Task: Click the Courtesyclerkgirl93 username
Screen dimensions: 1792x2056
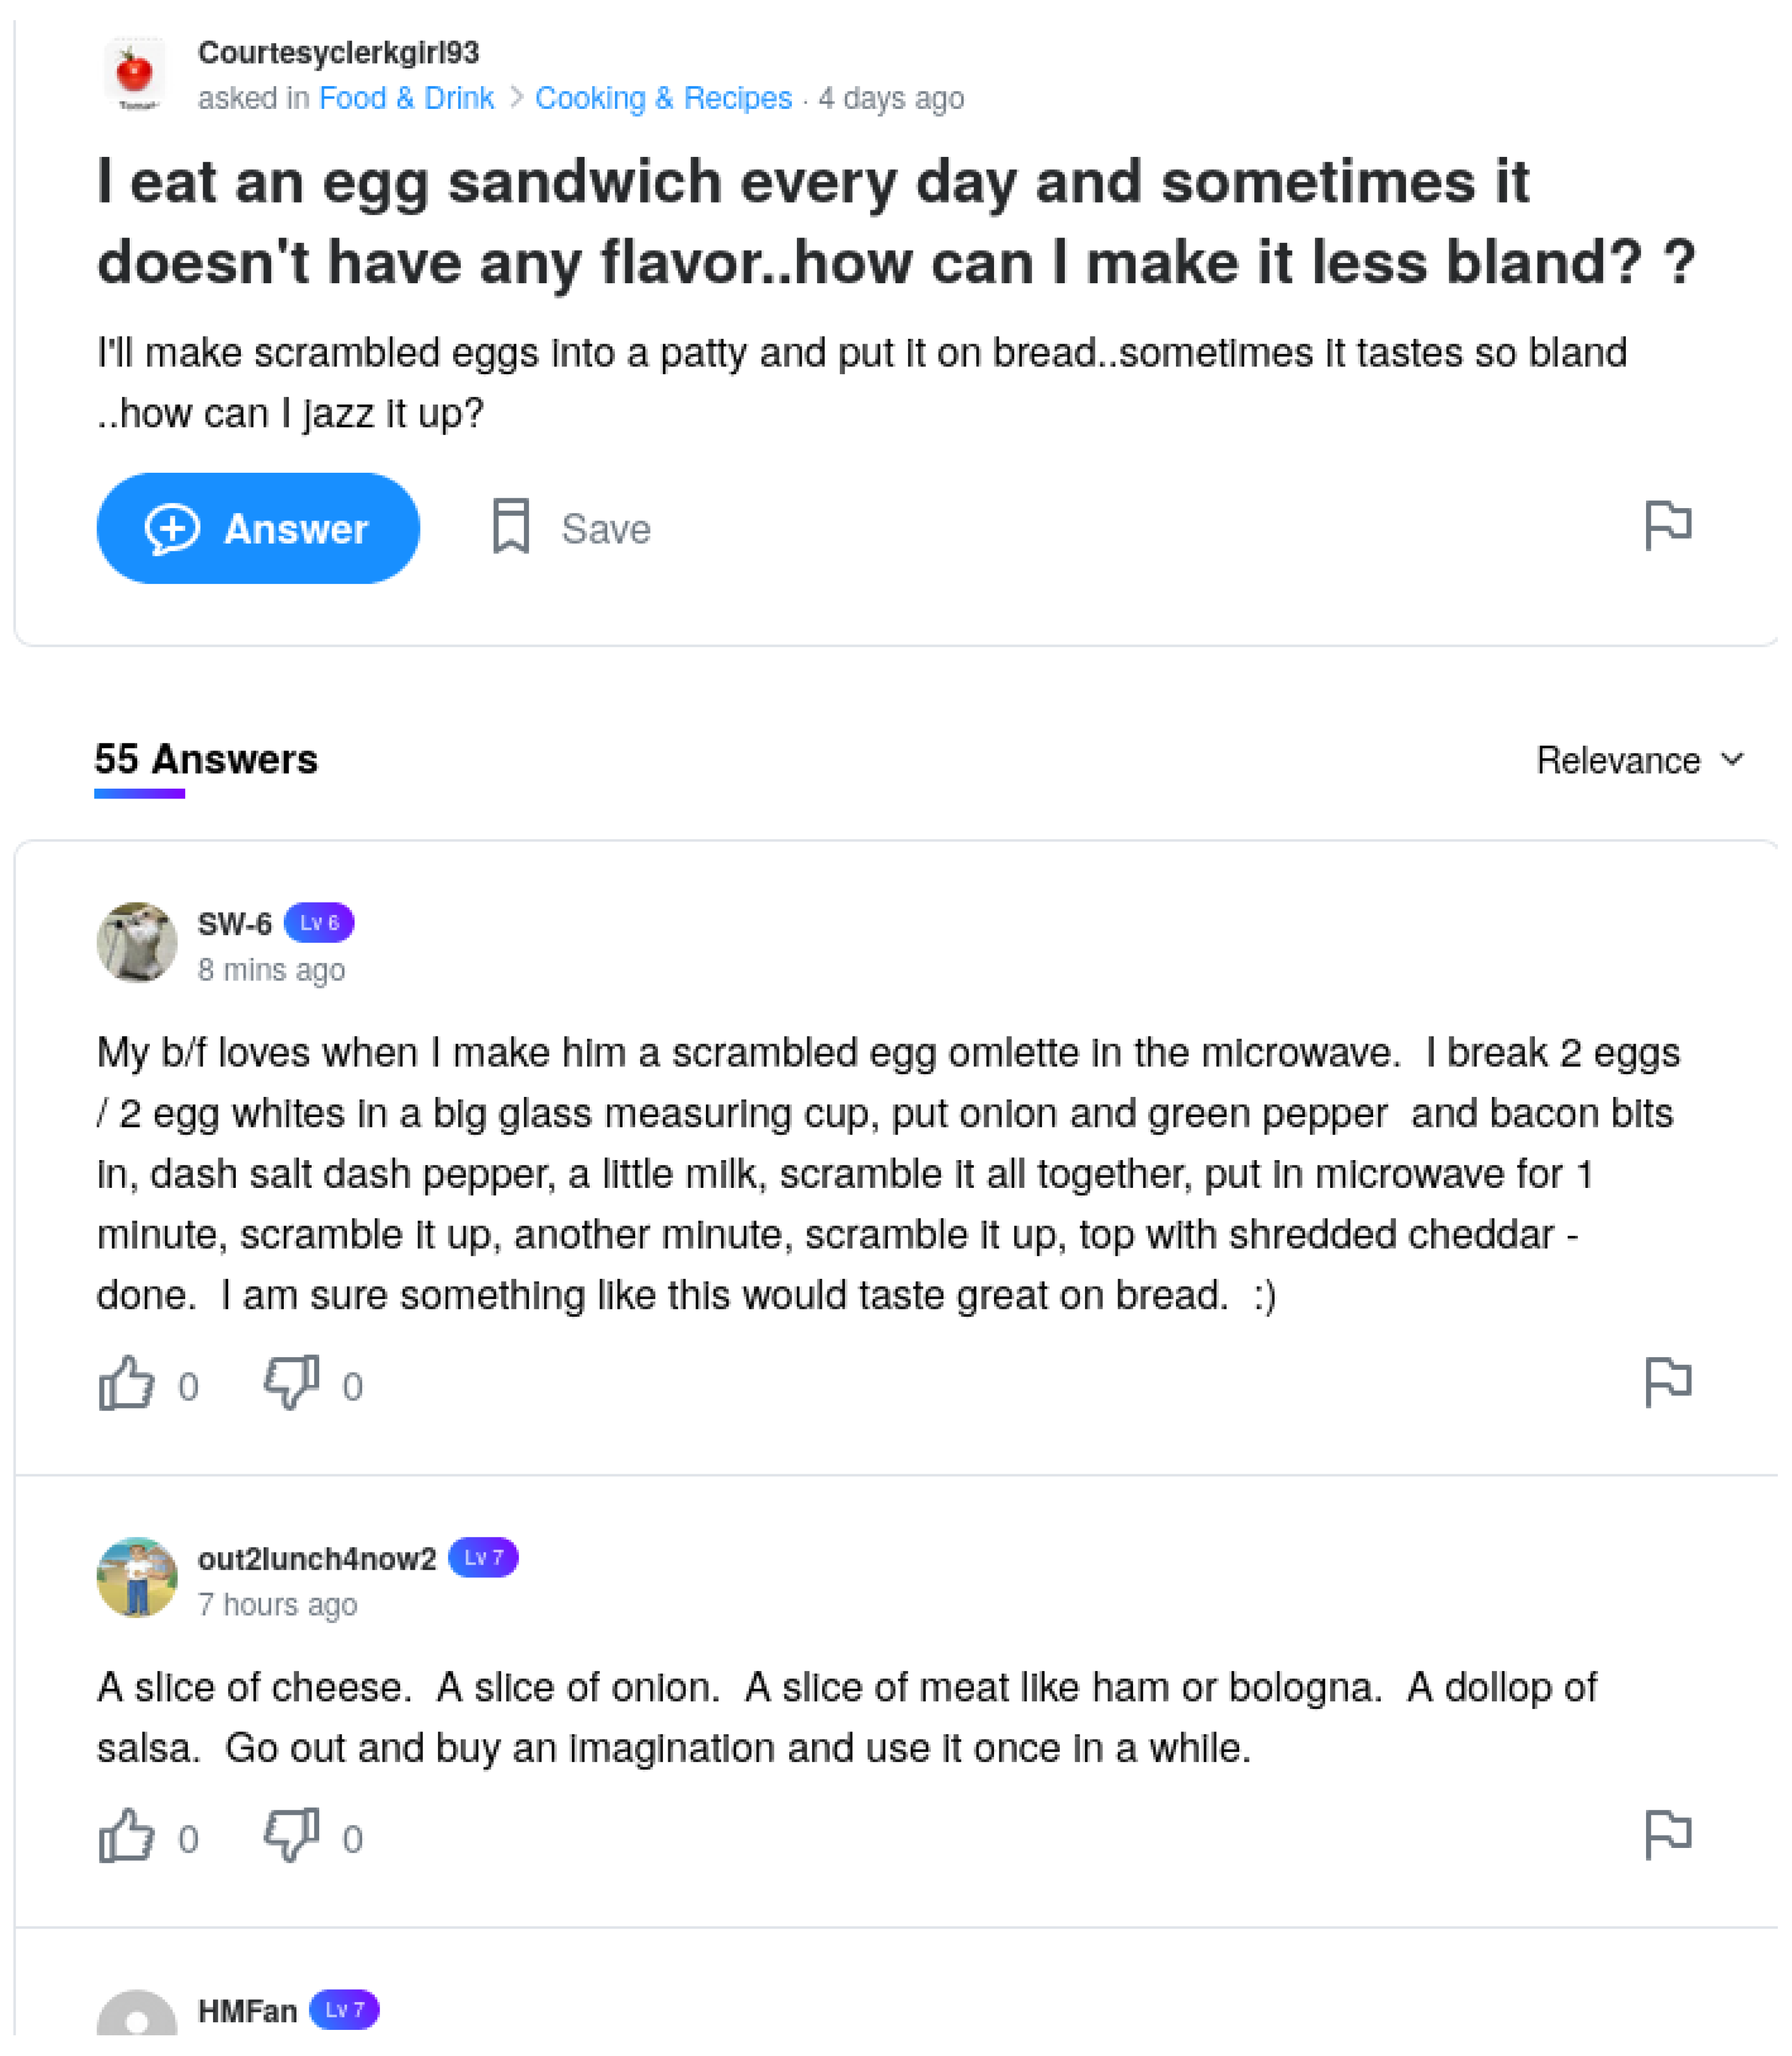Action: click(x=338, y=52)
